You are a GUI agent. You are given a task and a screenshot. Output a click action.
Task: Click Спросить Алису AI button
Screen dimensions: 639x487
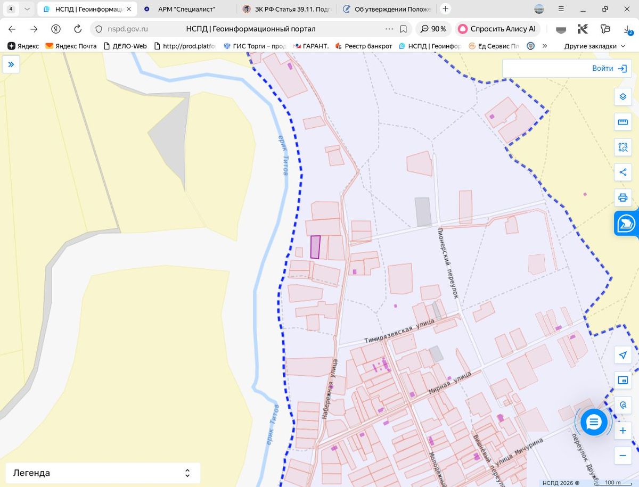pos(497,29)
